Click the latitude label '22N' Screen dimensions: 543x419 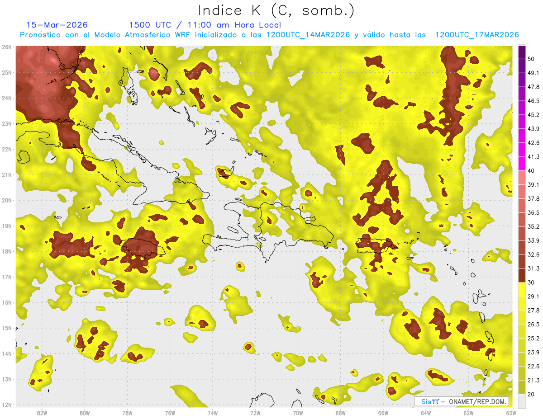tap(6, 149)
